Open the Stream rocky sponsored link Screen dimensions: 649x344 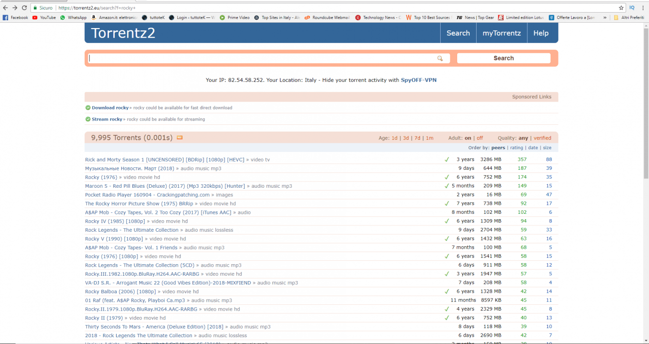pyautogui.click(x=107, y=119)
